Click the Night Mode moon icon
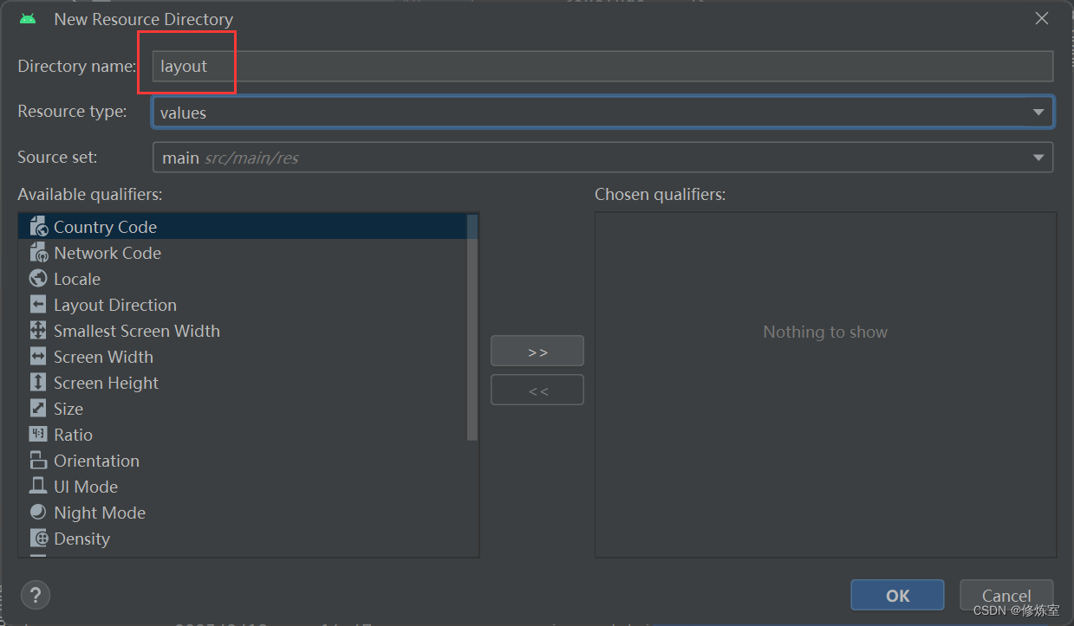1074x626 pixels. pyautogui.click(x=38, y=513)
